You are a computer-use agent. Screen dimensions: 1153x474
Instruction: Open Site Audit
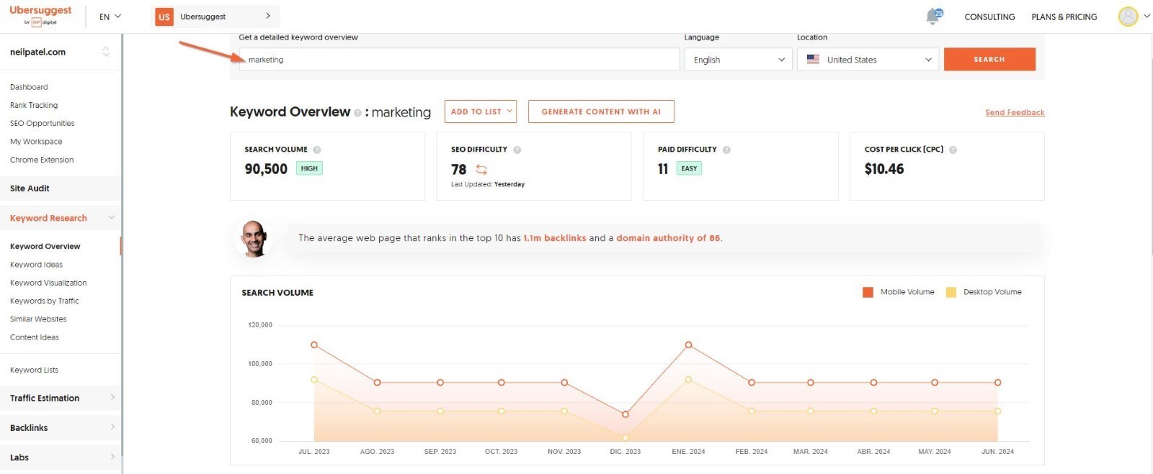[x=30, y=188]
